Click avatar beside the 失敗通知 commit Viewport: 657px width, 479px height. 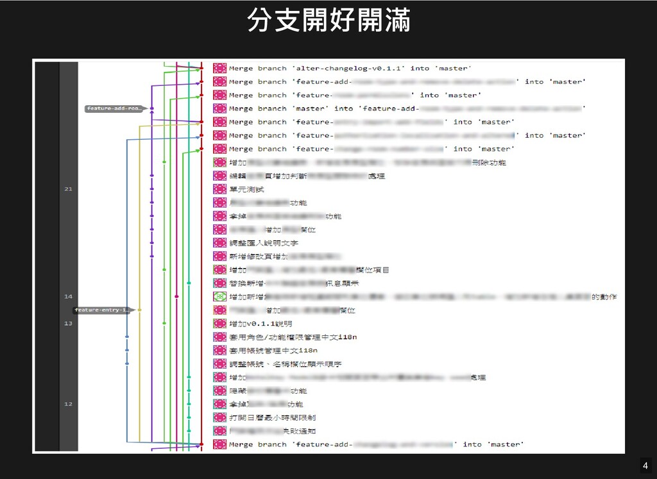point(219,431)
